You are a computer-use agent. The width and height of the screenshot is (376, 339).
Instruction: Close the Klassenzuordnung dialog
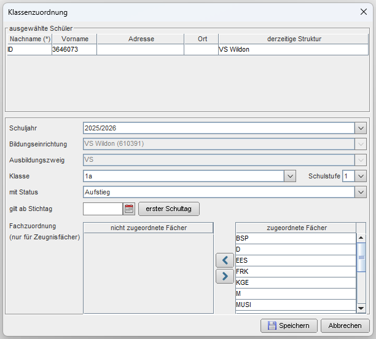click(x=364, y=12)
